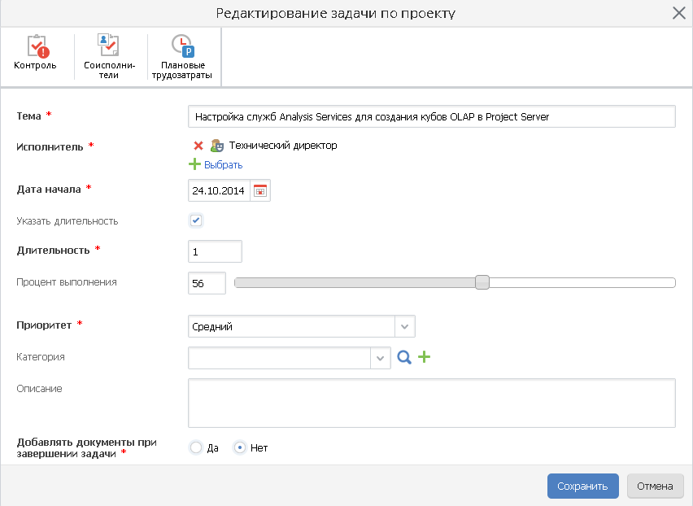
Task: Search categories with the magnifier icon
Action: point(404,357)
